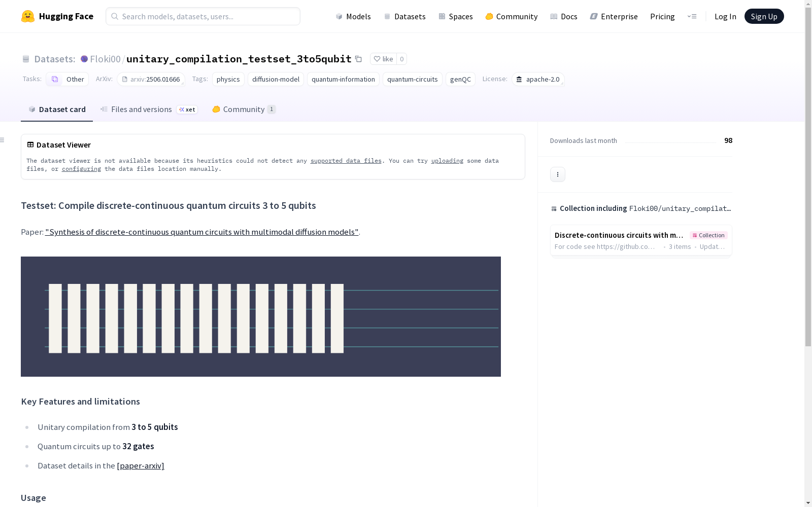The width and height of the screenshot is (812, 507).
Task: Filter by the genQC tag
Action: click(460, 79)
